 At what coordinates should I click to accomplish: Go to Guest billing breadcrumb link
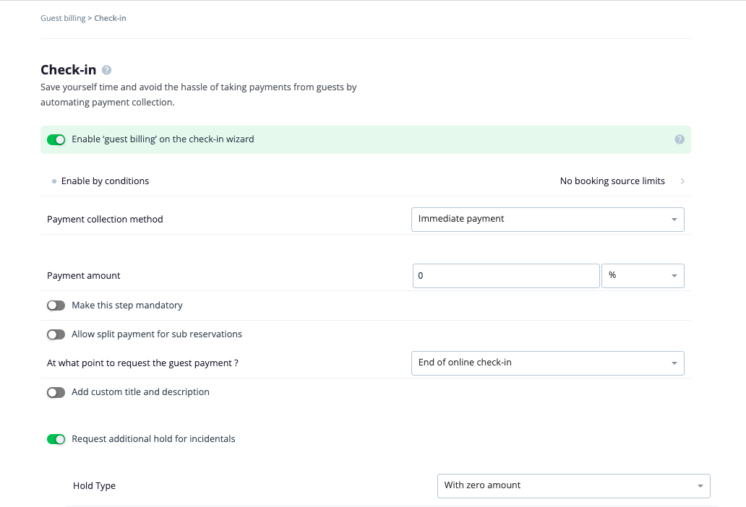coord(63,18)
